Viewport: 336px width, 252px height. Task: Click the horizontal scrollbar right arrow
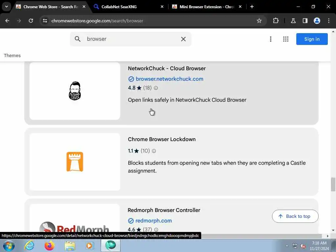coord(328,236)
